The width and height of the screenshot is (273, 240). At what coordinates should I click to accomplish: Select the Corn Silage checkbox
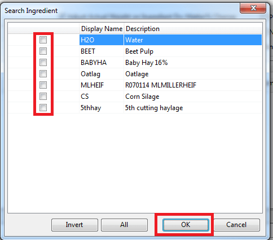(x=43, y=97)
